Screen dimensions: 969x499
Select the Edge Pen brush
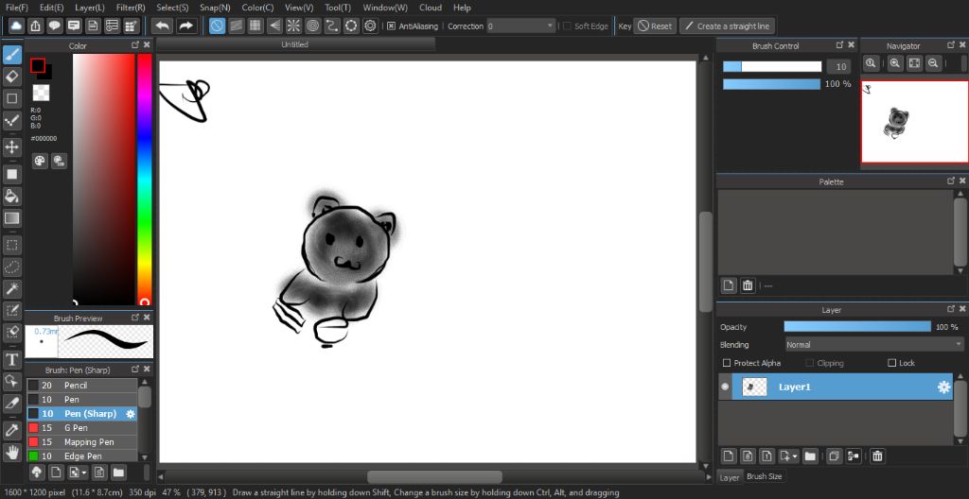pos(81,456)
